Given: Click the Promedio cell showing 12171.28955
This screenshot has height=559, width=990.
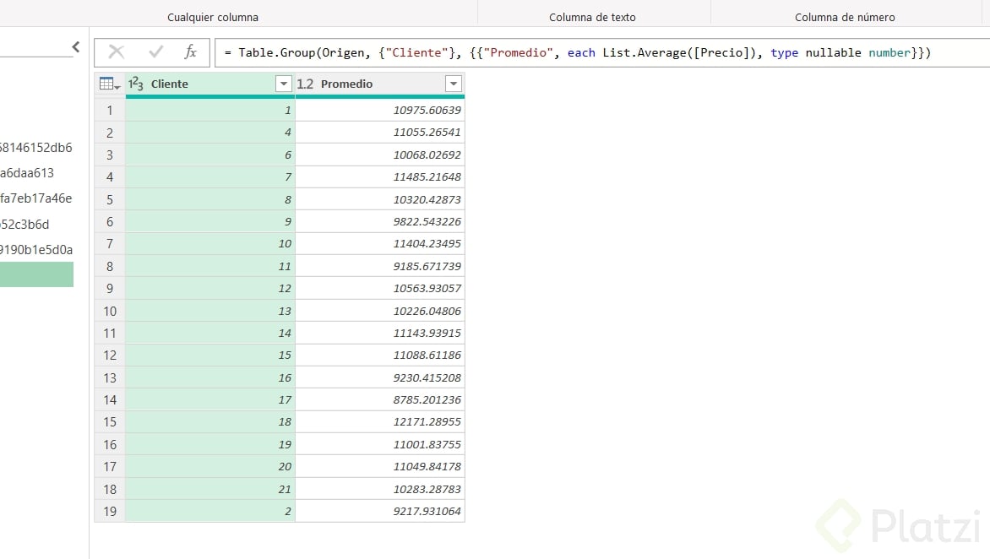Looking at the screenshot, I should (380, 421).
